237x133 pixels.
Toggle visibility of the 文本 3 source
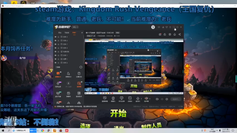(x=55, y=37)
